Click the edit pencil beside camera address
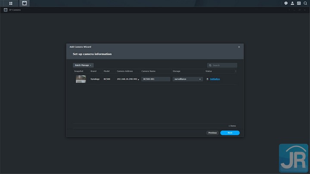The width and height of the screenshot is (310, 174). click(139, 79)
